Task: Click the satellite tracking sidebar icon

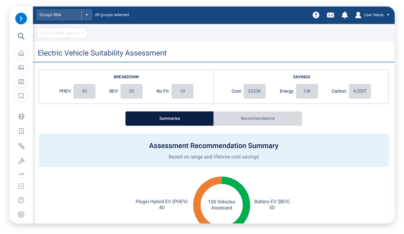Action: (x=21, y=146)
